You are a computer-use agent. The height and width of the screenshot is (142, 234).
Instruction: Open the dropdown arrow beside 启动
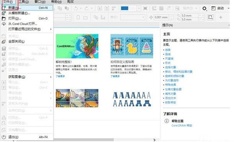[x=229, y=8]
